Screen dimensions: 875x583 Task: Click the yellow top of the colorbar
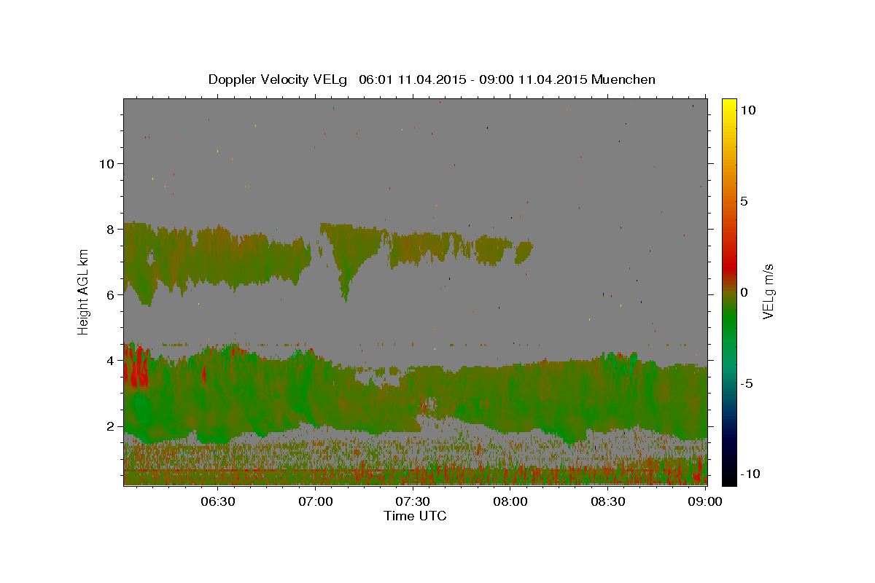728,106
